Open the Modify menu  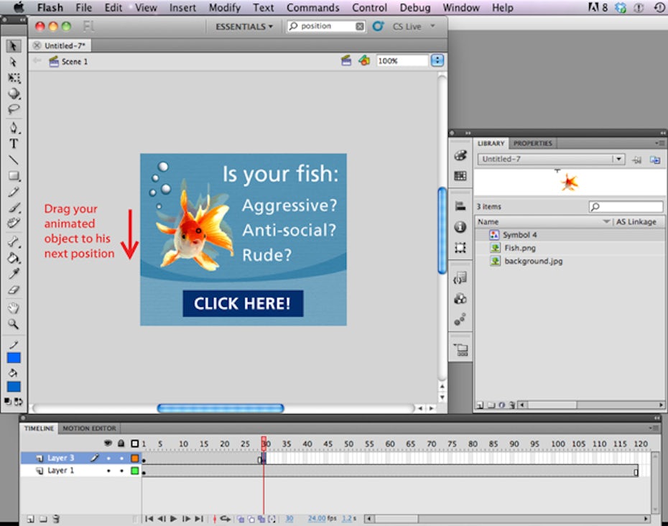click(x=224, y=8)
